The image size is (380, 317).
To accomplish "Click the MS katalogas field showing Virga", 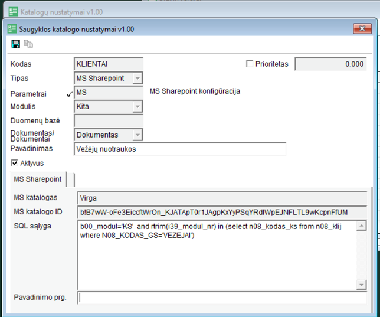I will [221, 198].
